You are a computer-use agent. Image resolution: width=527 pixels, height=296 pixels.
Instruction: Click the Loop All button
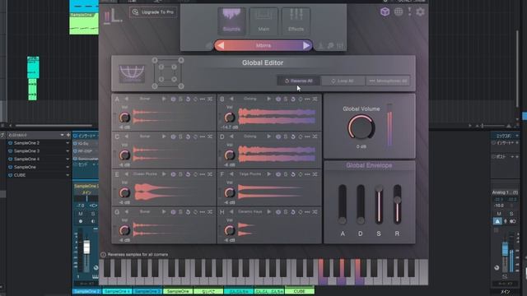343,81
